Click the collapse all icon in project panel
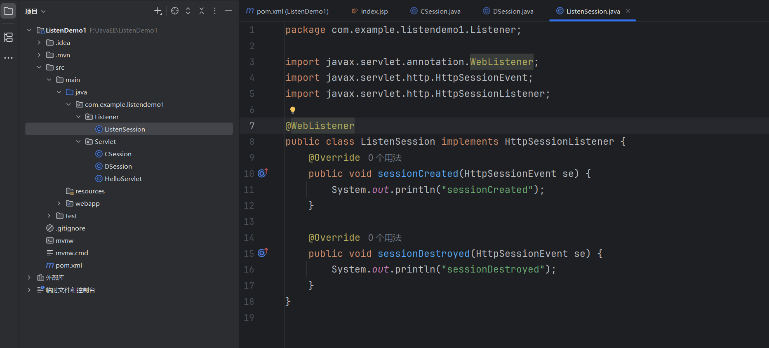 202,11
